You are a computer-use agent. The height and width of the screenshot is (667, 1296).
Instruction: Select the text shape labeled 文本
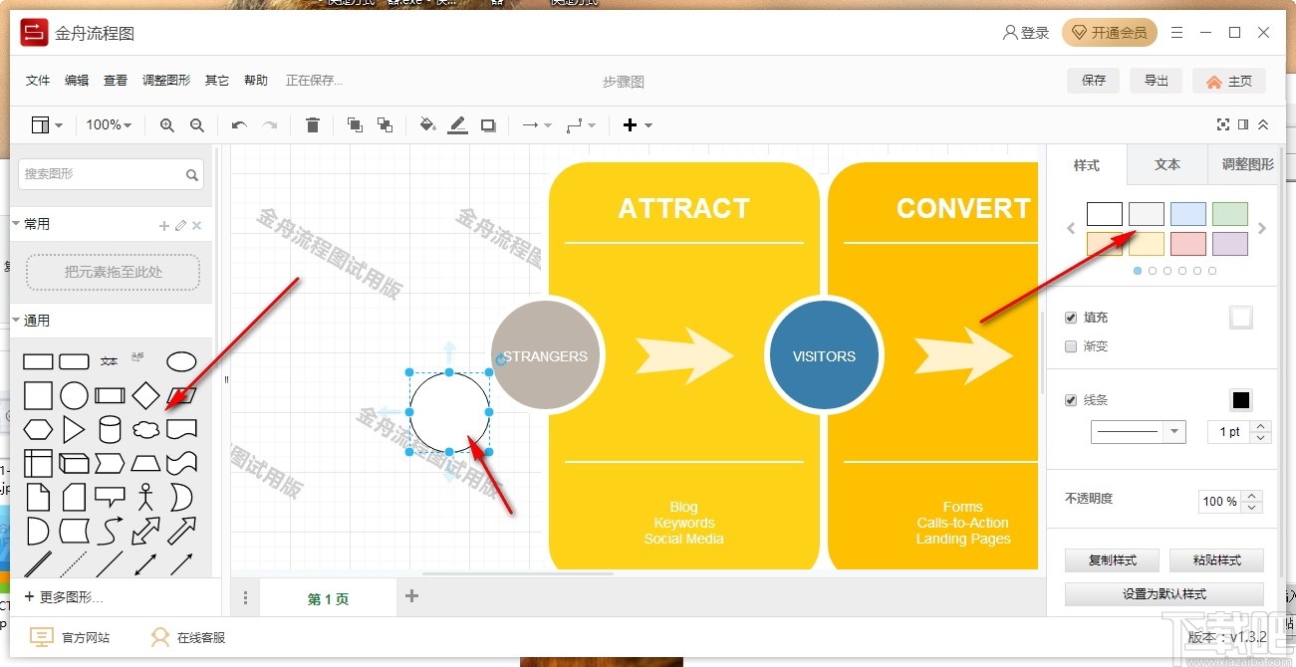pos(110,361)
